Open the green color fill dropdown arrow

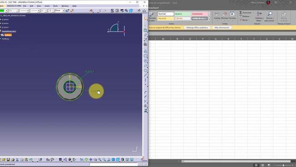click(x=6, y=11)
